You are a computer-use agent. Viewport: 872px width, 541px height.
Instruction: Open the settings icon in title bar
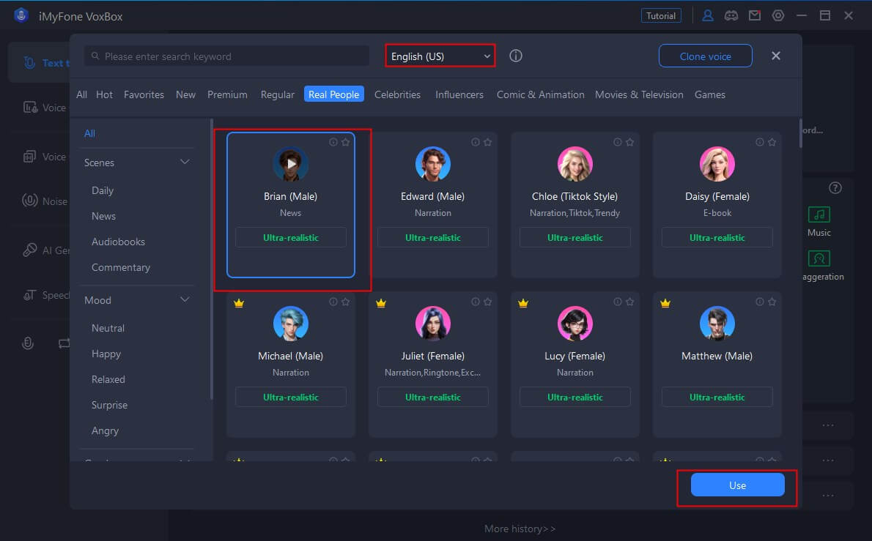[x=778, y=15]
